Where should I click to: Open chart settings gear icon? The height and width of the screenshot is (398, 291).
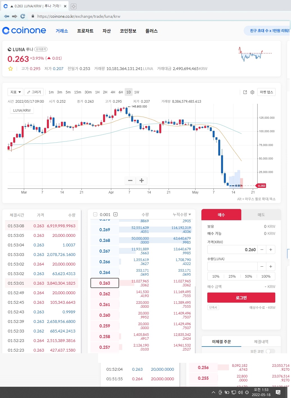pos(252,92)
